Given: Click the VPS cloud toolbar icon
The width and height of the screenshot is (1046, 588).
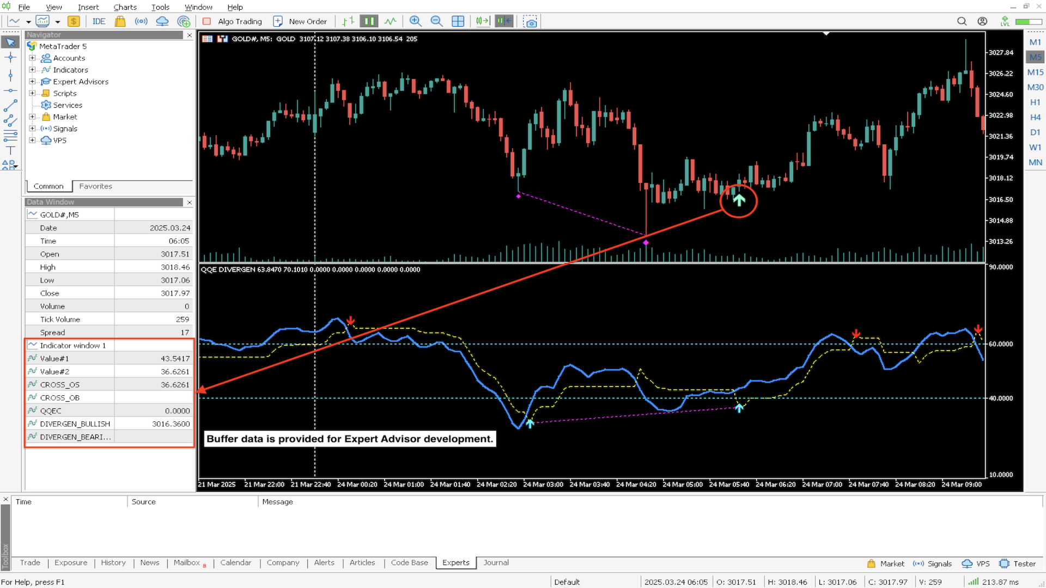Looking at the screenshot, I should point(162,21).
